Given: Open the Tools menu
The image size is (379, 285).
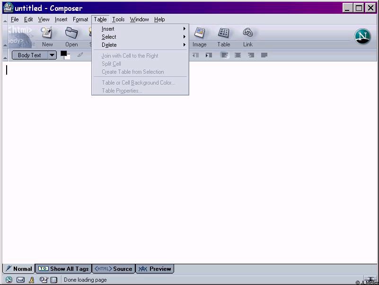Looking at the screenshot, I should [x=118, y=19].
